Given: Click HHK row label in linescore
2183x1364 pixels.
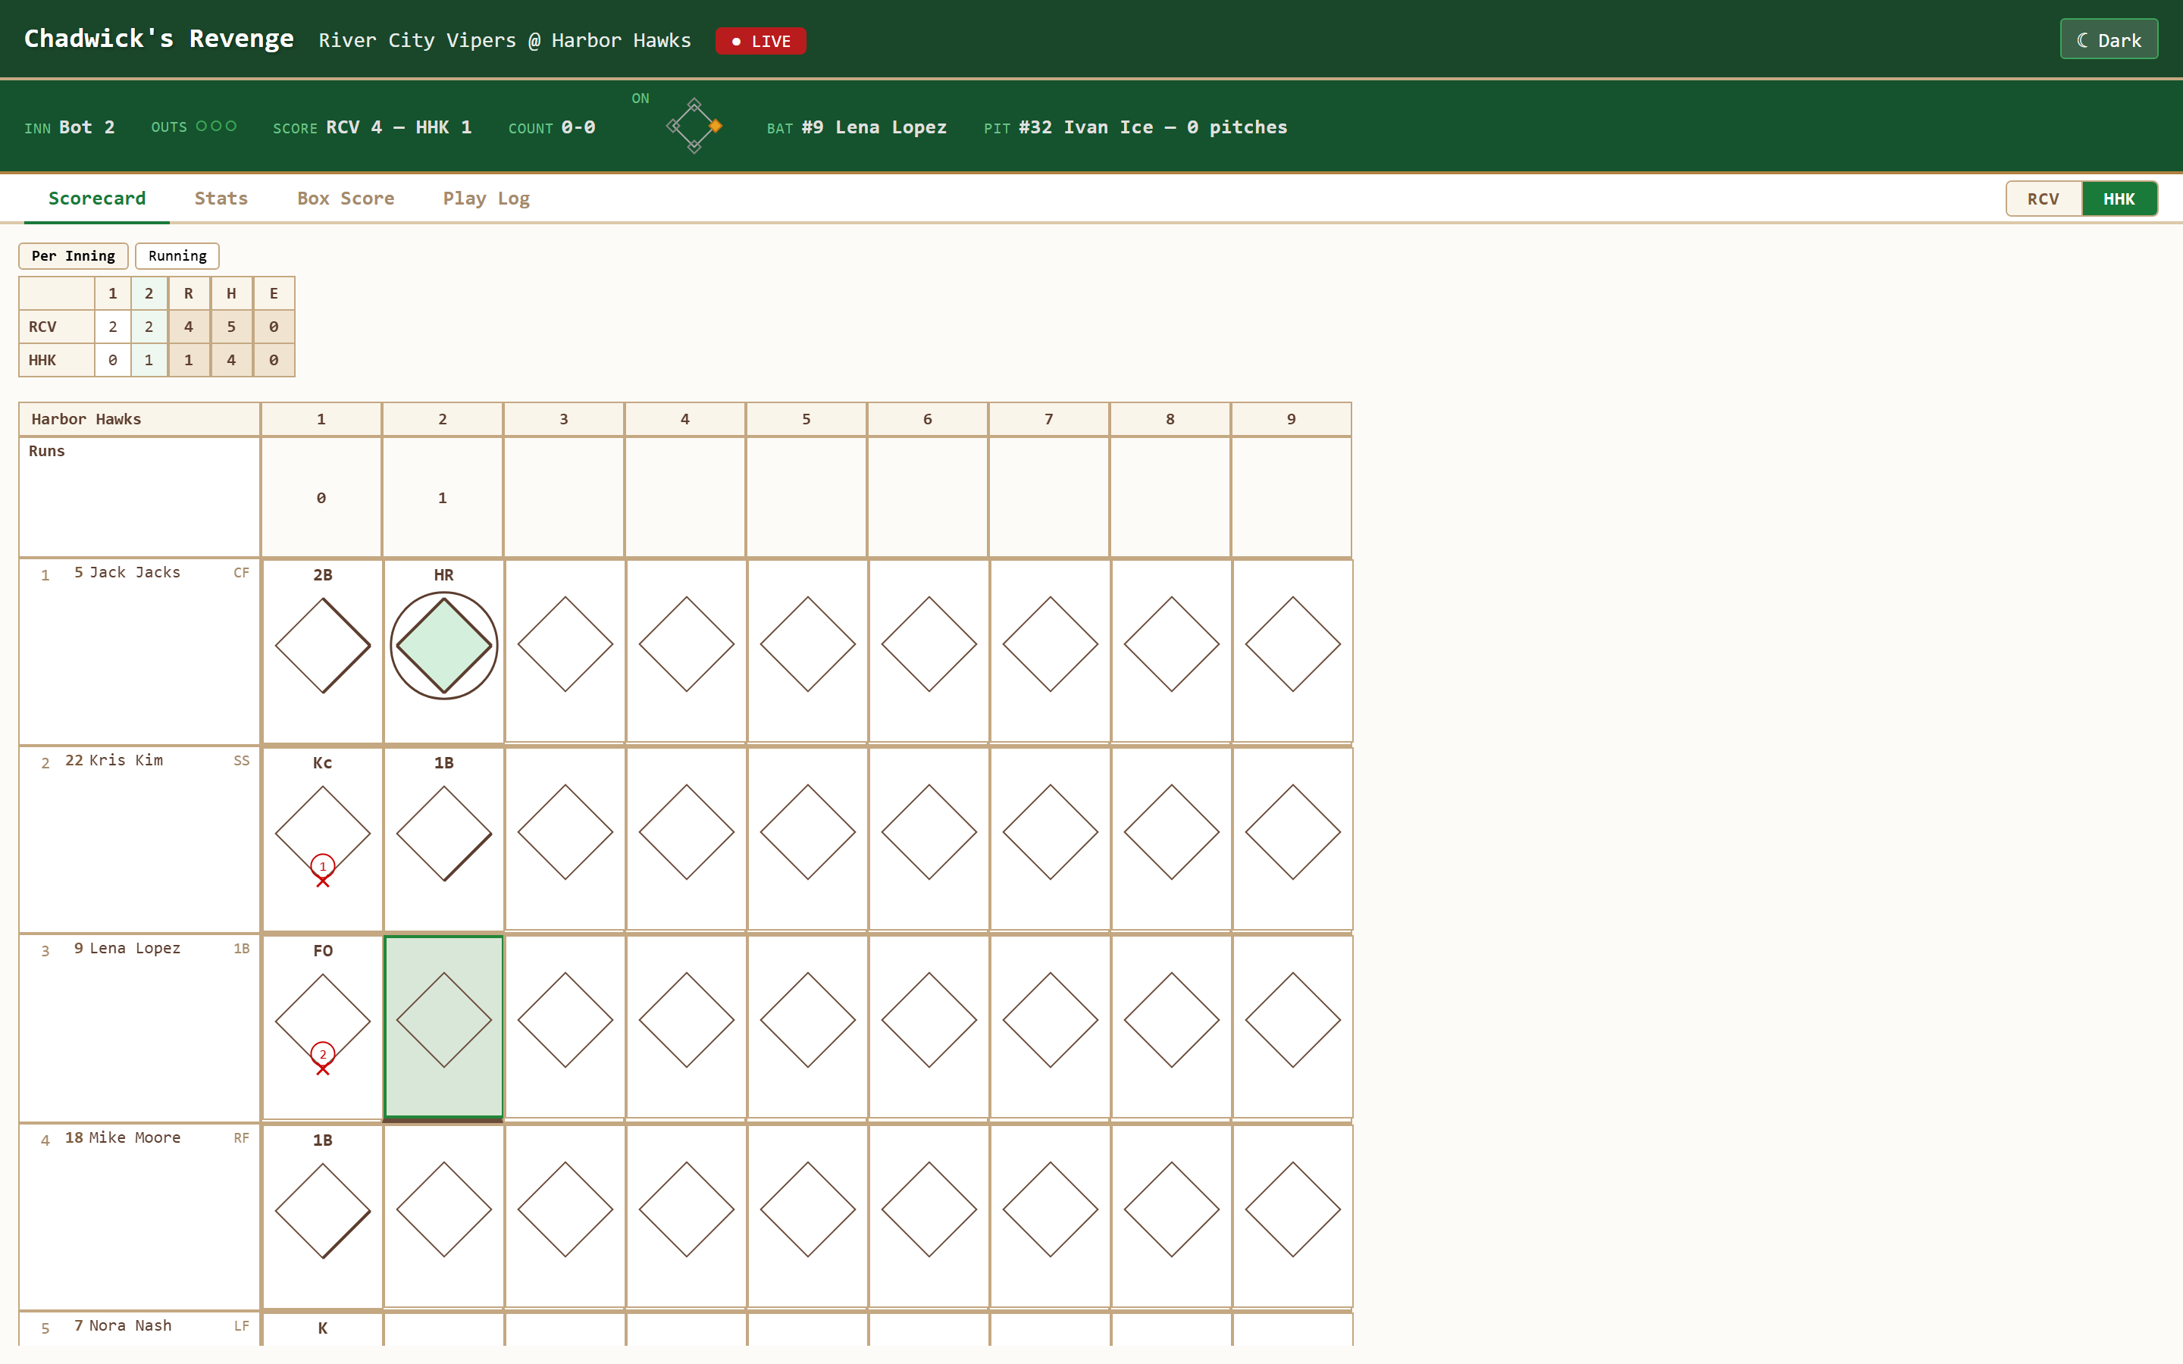Looking at the screenshot, I should [x=57, y=360].
